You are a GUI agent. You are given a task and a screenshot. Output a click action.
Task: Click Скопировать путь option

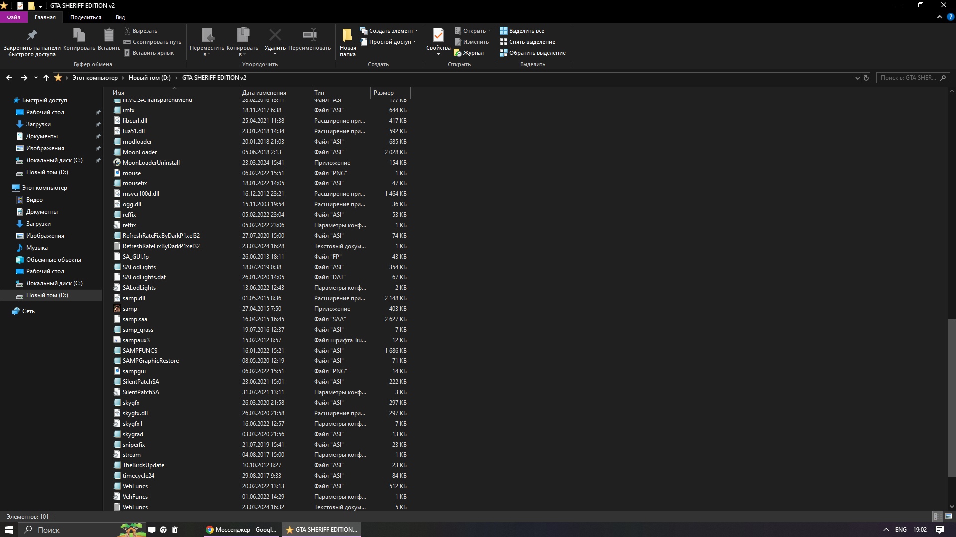pyautogui.click(x=152, y=42)
